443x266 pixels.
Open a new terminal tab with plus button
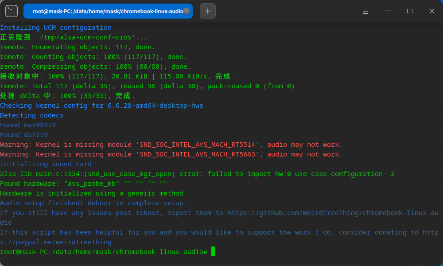point(208,11)
